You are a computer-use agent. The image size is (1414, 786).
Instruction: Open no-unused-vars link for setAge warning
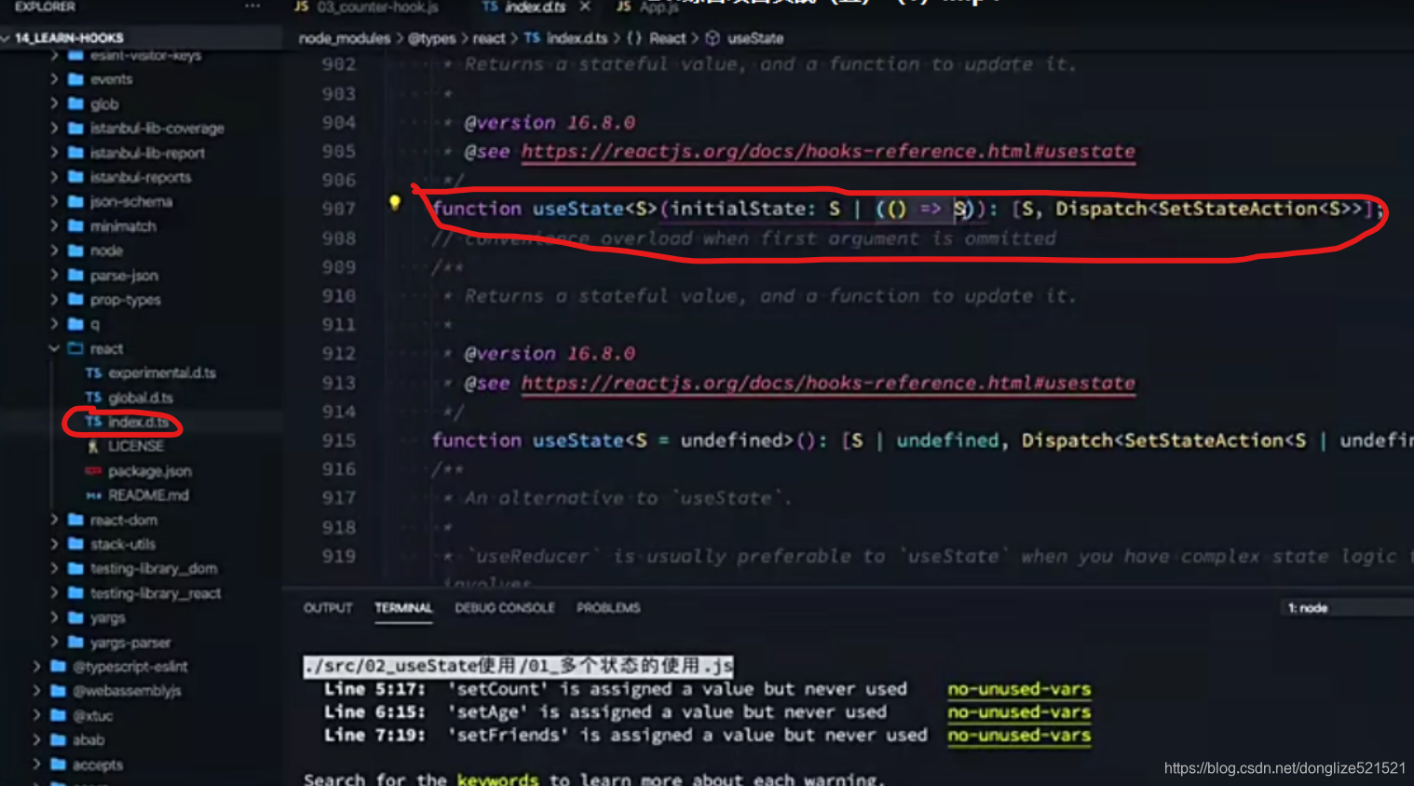click(x=1019, y=712)
